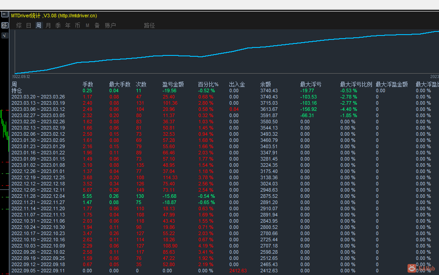Select the 2022.11.28 ~ 2022.12.04 week row

(38, 196)
